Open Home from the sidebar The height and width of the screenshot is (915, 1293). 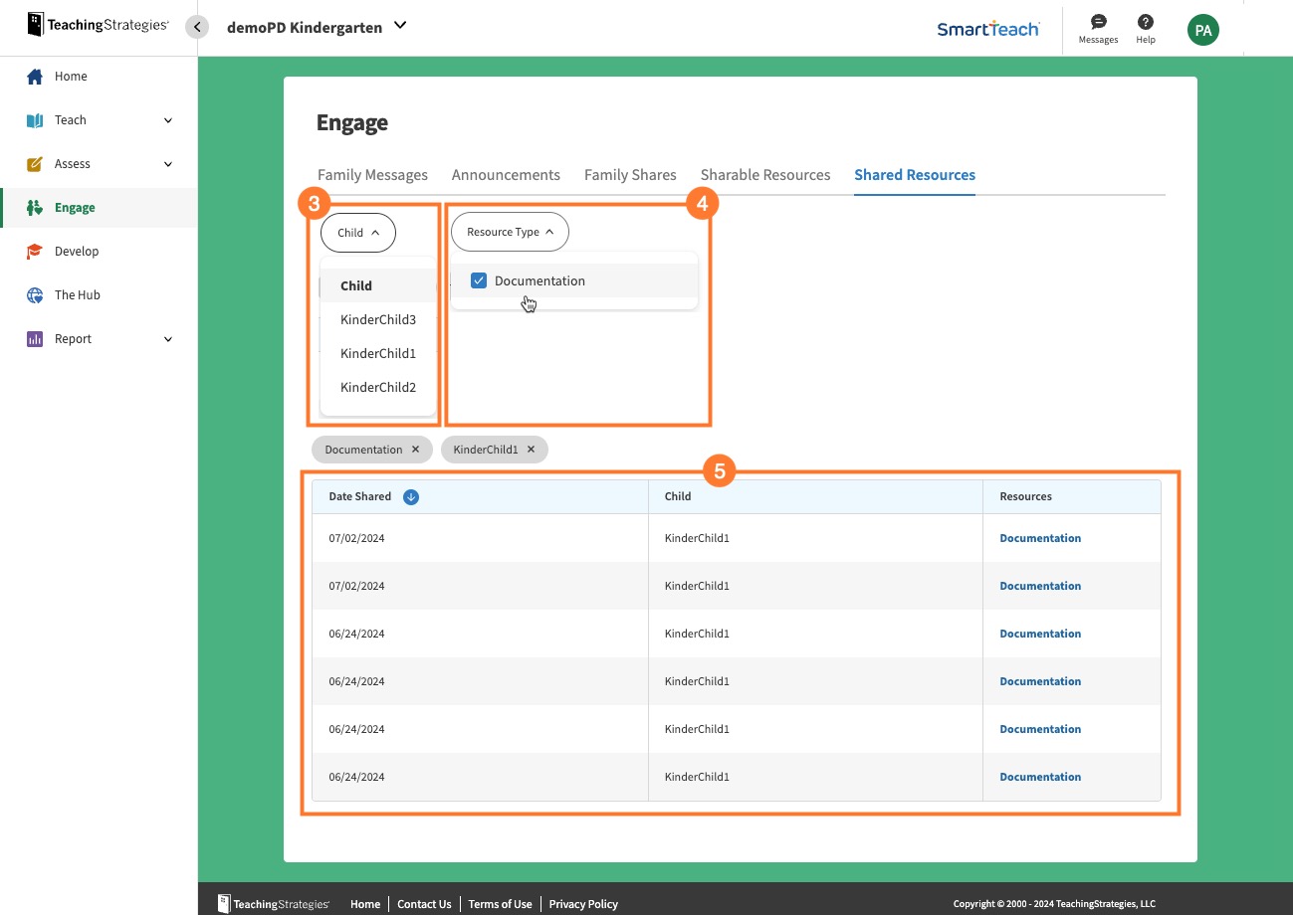[x=71, y=76]
